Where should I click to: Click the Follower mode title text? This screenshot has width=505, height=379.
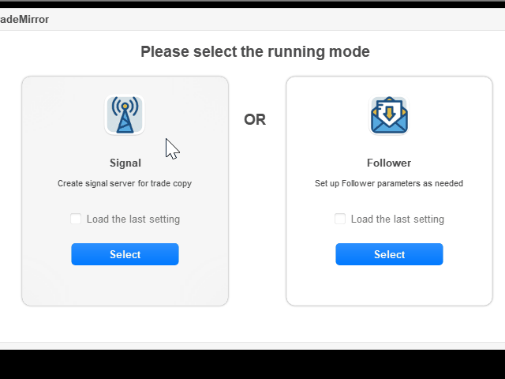click(x=389, y=163)
